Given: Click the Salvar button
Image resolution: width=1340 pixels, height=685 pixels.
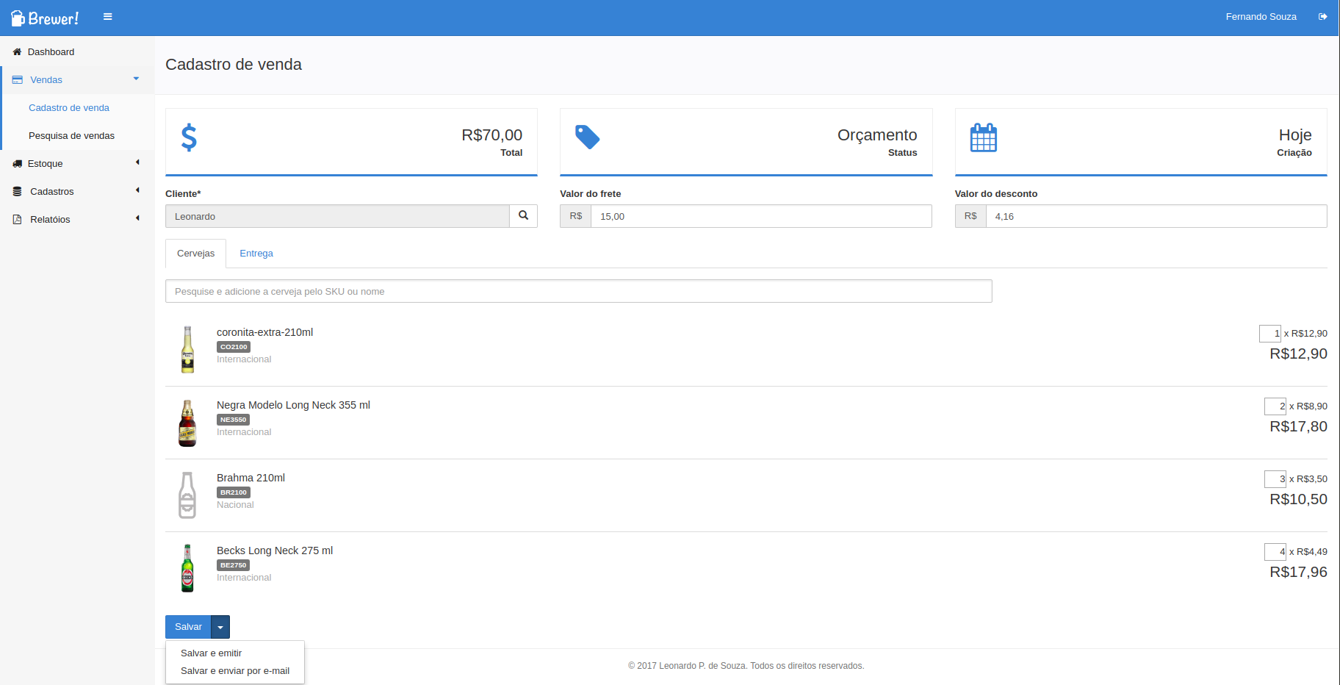Looking at the screenshot, I should coord(188,627).
